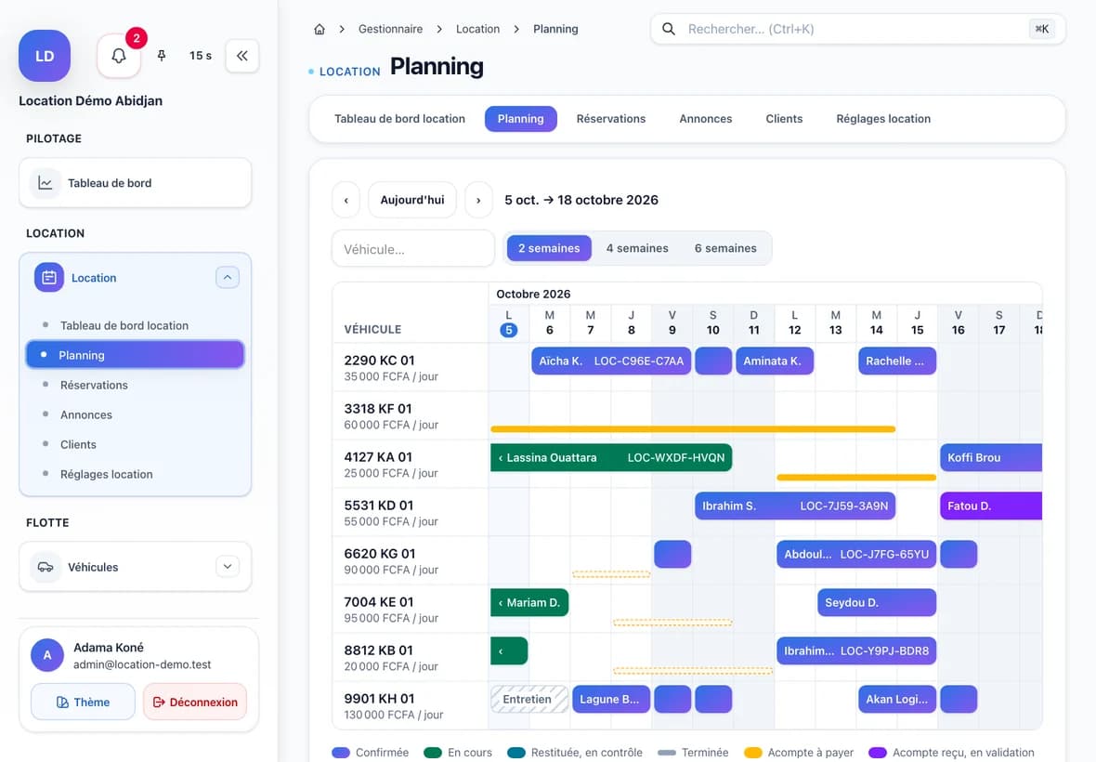1096x762 pixels.
Task: Open Tableau de bord location tab
Action: 399,119
